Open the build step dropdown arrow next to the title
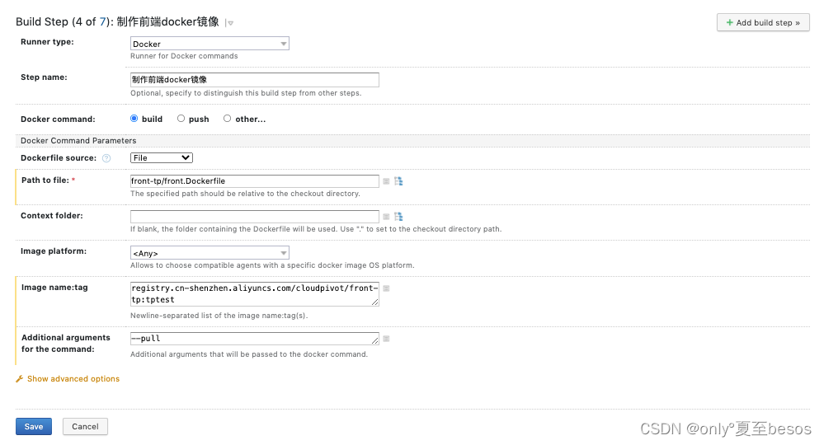The width and height of the screenshot is (824, 445). click(x=229, y=23)
